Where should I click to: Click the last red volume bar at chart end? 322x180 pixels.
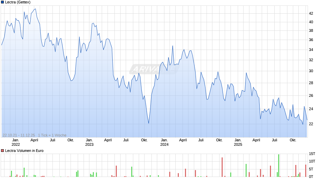(306, 171)
